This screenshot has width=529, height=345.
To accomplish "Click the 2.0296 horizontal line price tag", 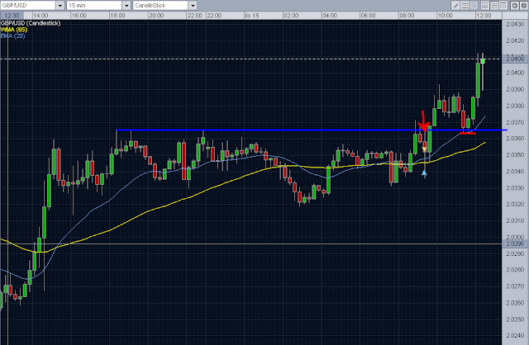I will tap(515, 243).
